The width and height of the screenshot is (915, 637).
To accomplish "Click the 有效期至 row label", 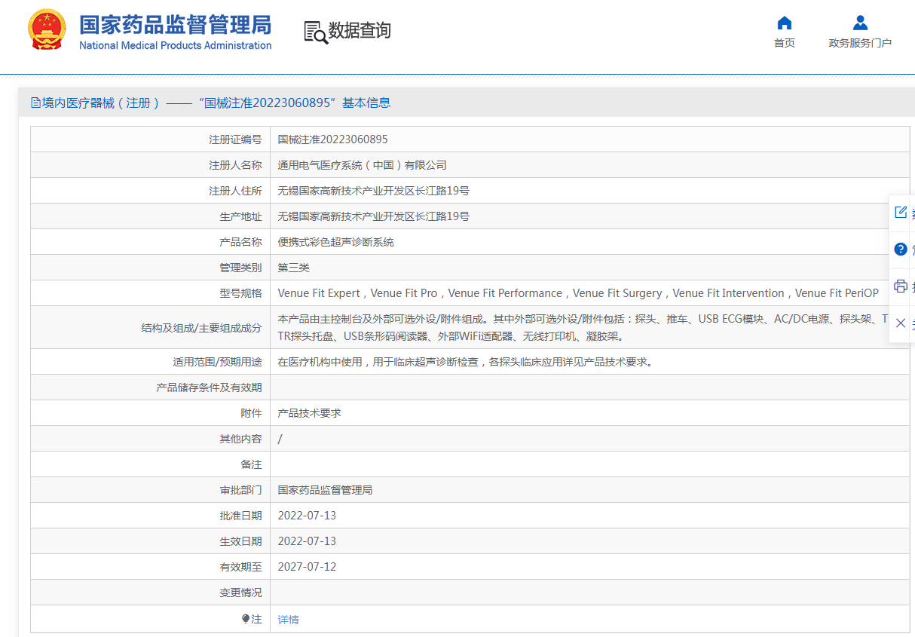I will pyautogui.click(x=240, y=567).
